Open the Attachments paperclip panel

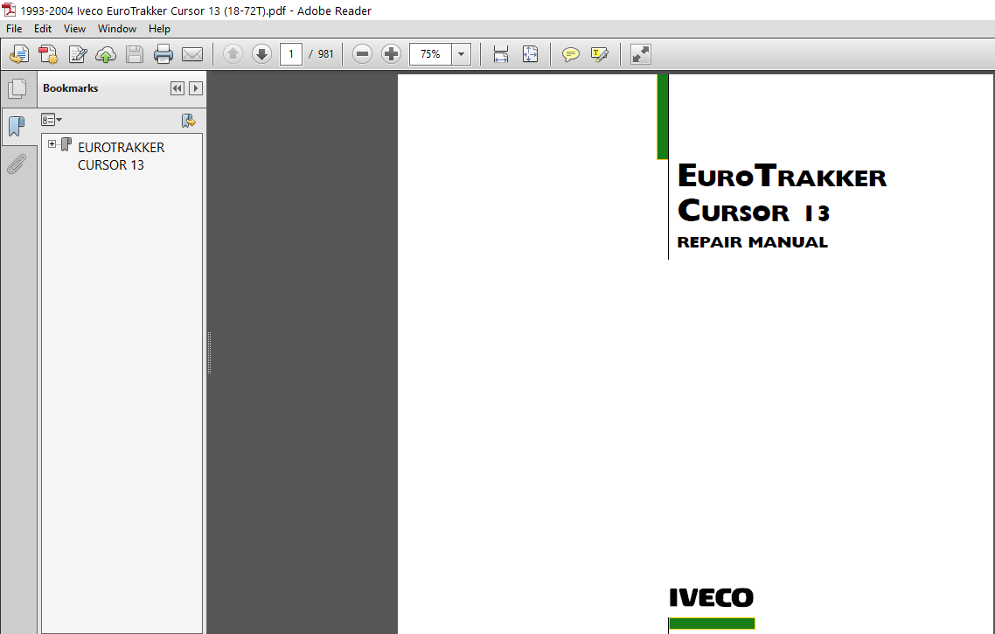17,164
